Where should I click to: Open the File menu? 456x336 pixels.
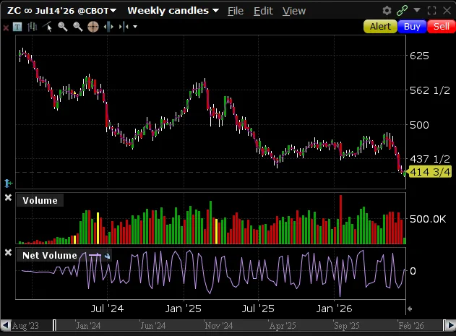[x=236, y=11]
